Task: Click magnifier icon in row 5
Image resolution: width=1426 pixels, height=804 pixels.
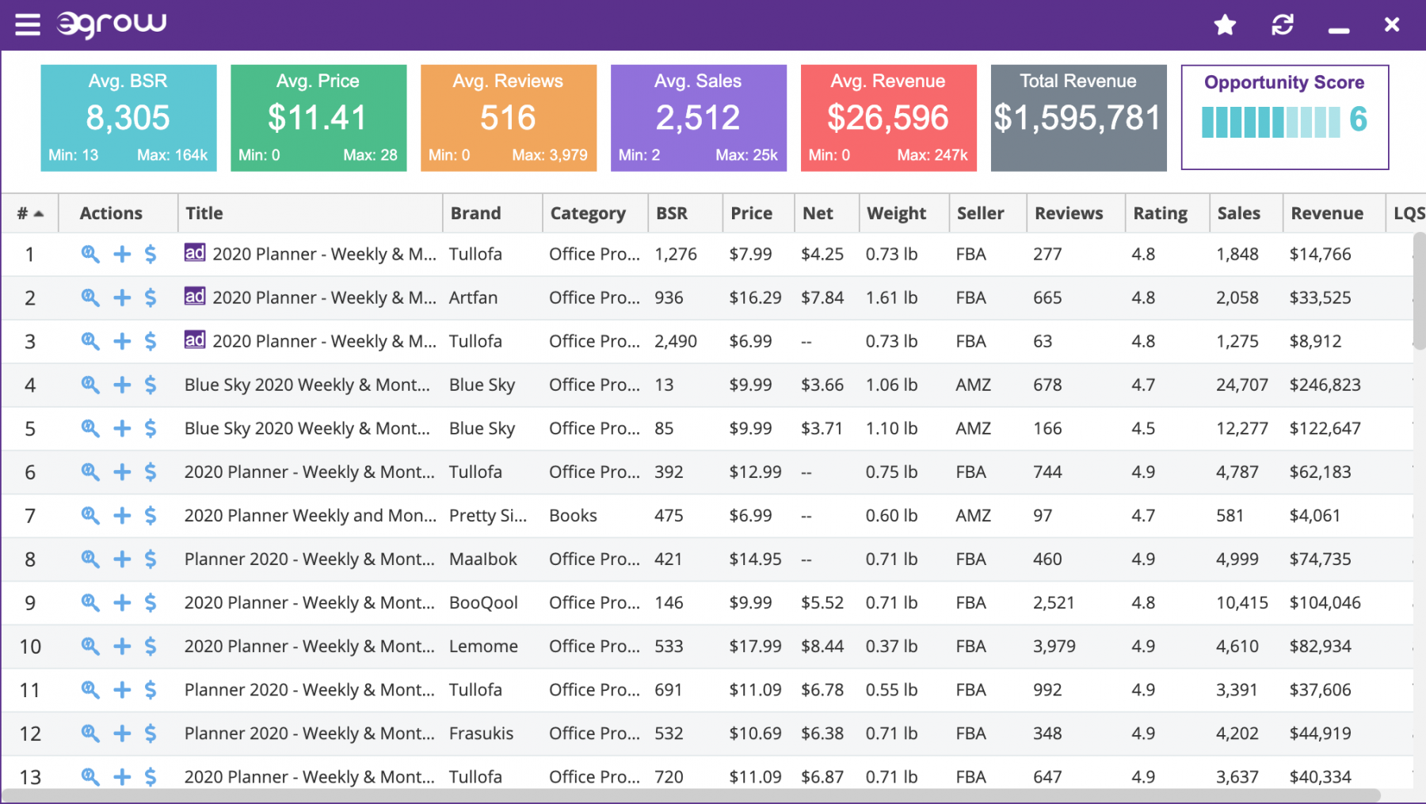Action: [90, 428]
